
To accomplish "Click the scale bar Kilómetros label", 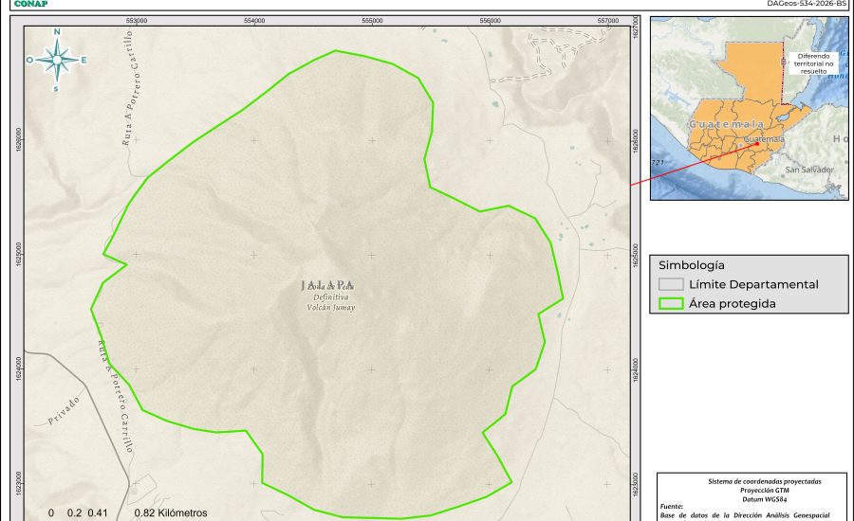I will coord(171,512).
